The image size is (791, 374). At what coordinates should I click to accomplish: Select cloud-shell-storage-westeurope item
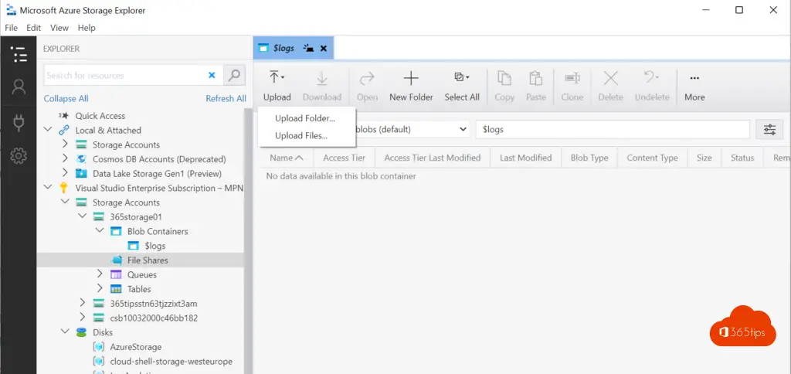[x=171, y=362]
